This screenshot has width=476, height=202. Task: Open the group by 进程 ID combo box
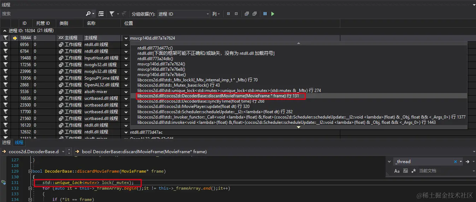tap(183, 14)
